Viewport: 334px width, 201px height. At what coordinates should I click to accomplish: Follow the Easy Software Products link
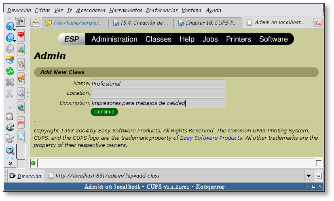point(211,138)
